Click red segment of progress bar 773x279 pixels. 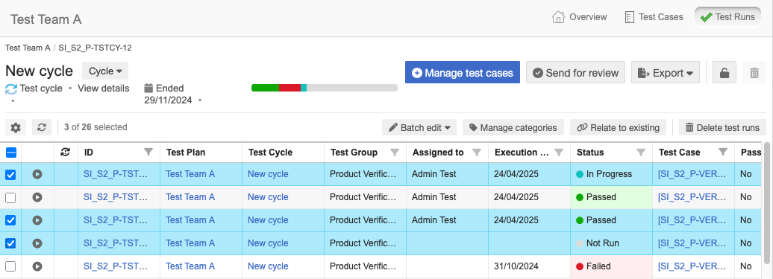coord(290,88)
